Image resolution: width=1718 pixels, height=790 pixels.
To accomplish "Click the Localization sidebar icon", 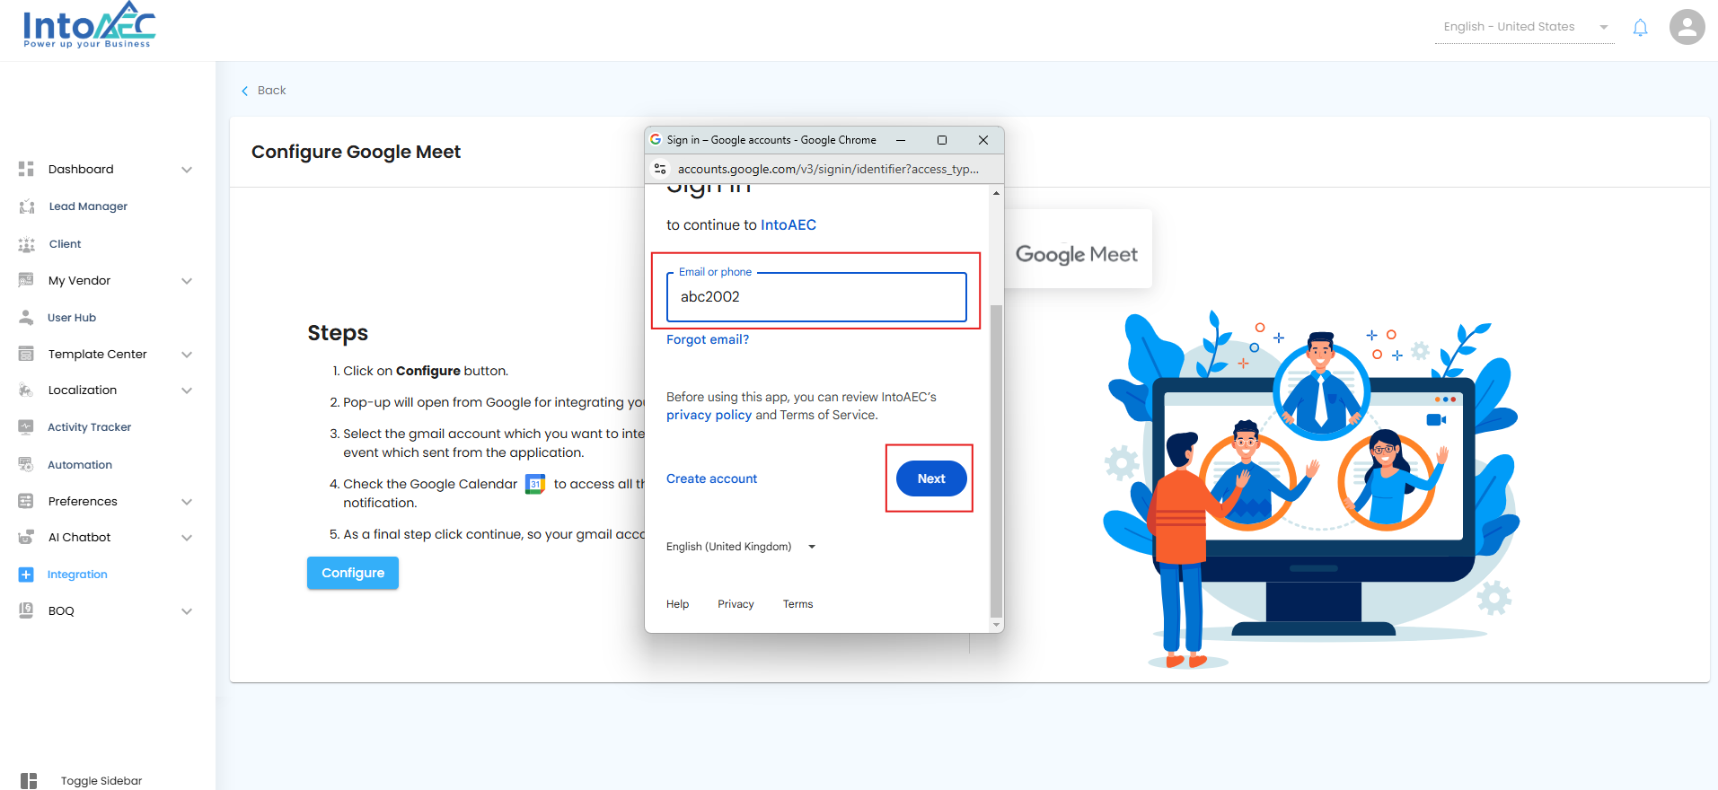I will (26, 390).
